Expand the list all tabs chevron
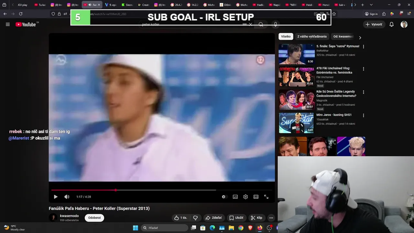 coord(371,5)
